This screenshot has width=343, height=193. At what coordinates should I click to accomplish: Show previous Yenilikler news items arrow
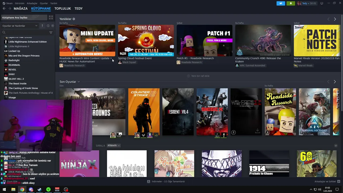(328, 19)
